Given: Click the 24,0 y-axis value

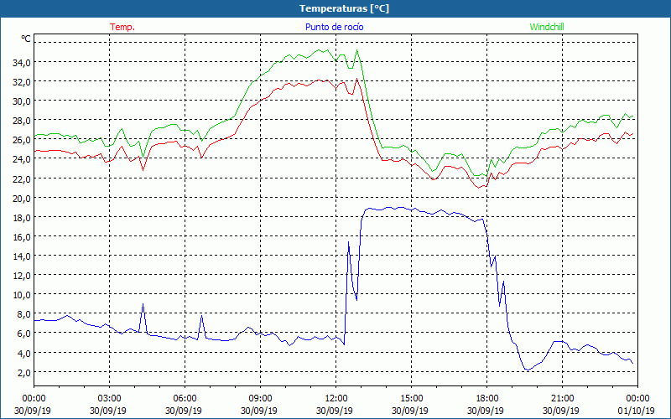Looking at the screenshot, I should [x=22, y=159].
